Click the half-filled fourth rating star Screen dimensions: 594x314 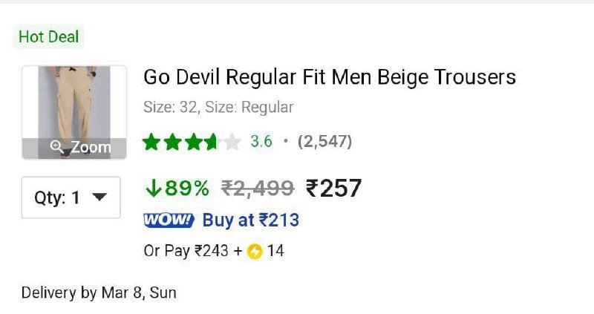[x=212, y=142]
